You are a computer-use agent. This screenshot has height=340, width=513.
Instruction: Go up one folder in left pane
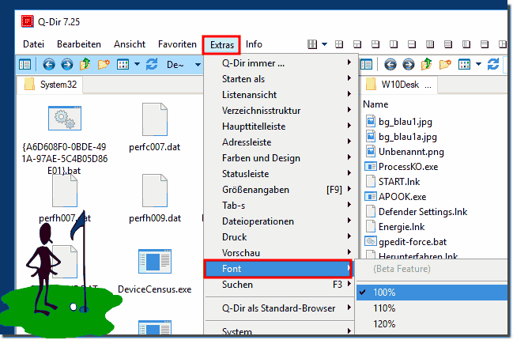click(x=85, y=64)
